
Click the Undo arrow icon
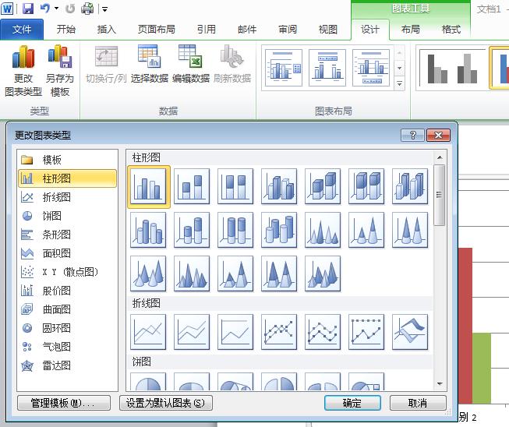point(44,9)
